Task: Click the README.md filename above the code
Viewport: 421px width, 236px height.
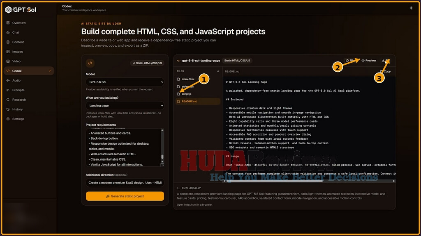Action: coord(232,71)
